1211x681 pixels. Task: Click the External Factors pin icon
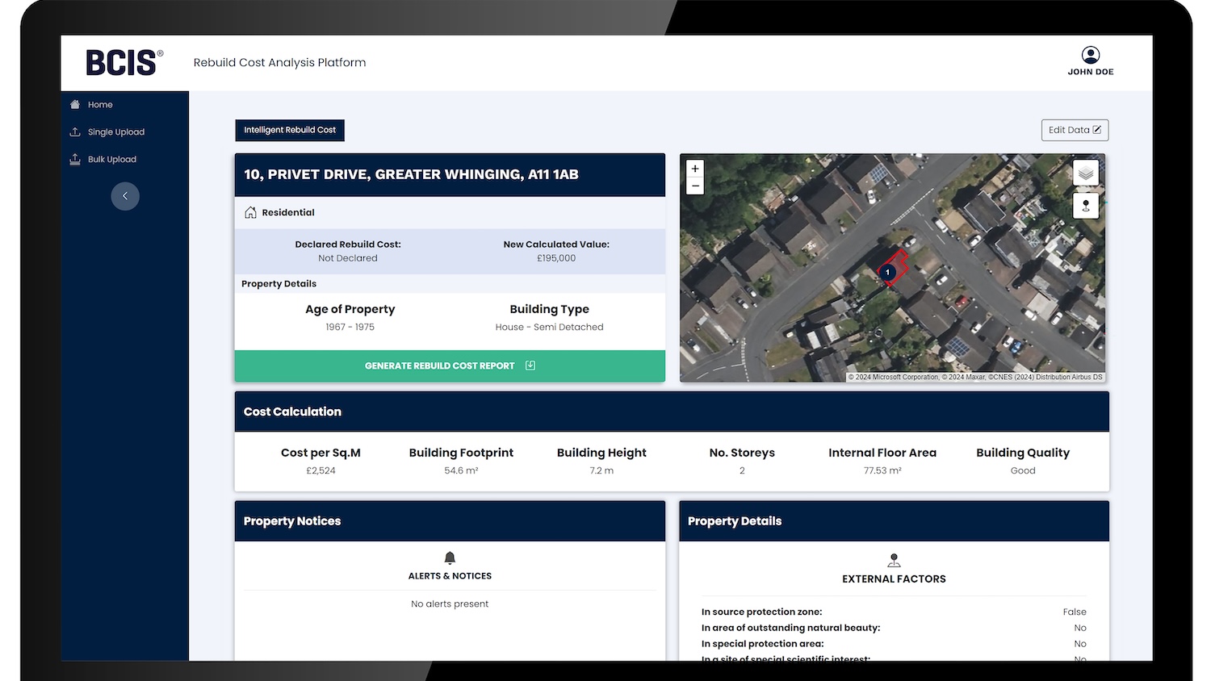tap(894, 558)
